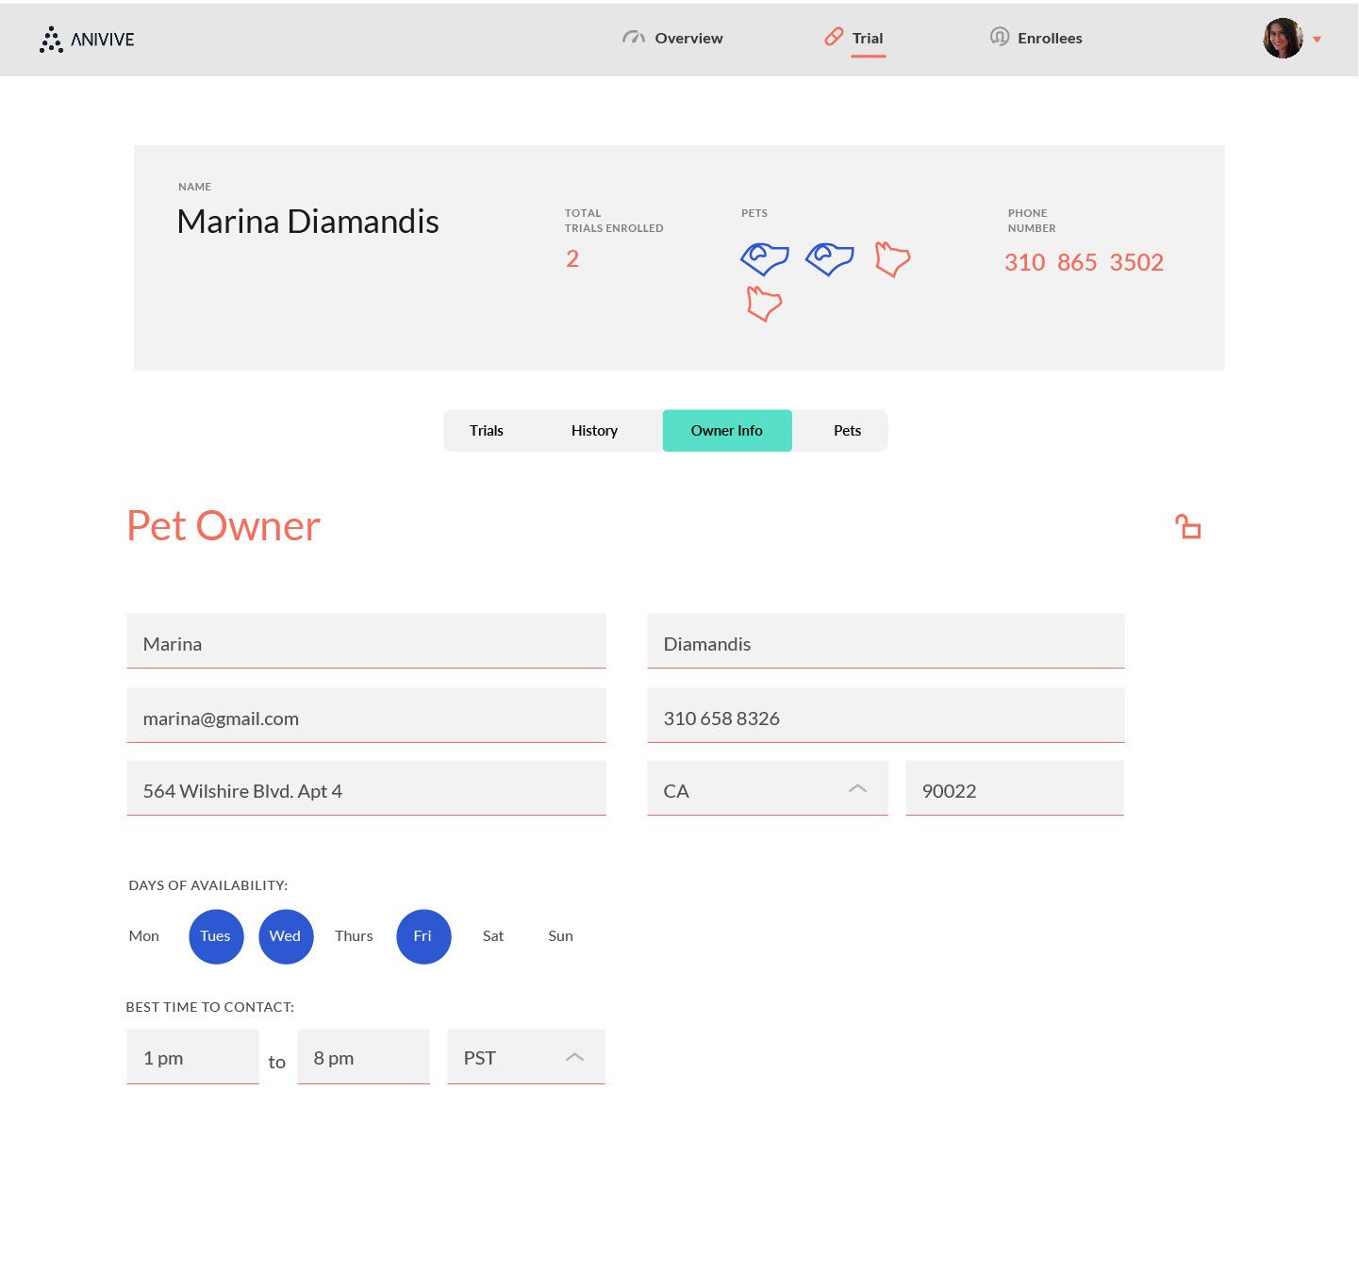Click the Overview gauge icon
This screenshot has width=1359, height=1272.
coord(634,38)
